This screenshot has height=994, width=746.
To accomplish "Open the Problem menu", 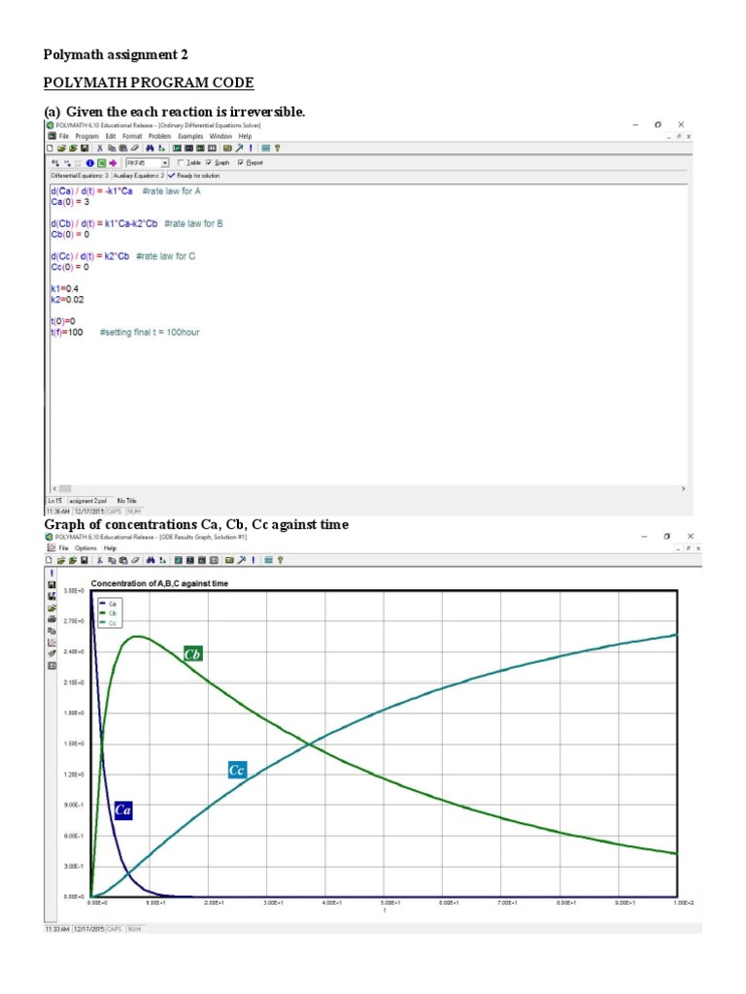I will pyautogui.click(x=160, y=136).
